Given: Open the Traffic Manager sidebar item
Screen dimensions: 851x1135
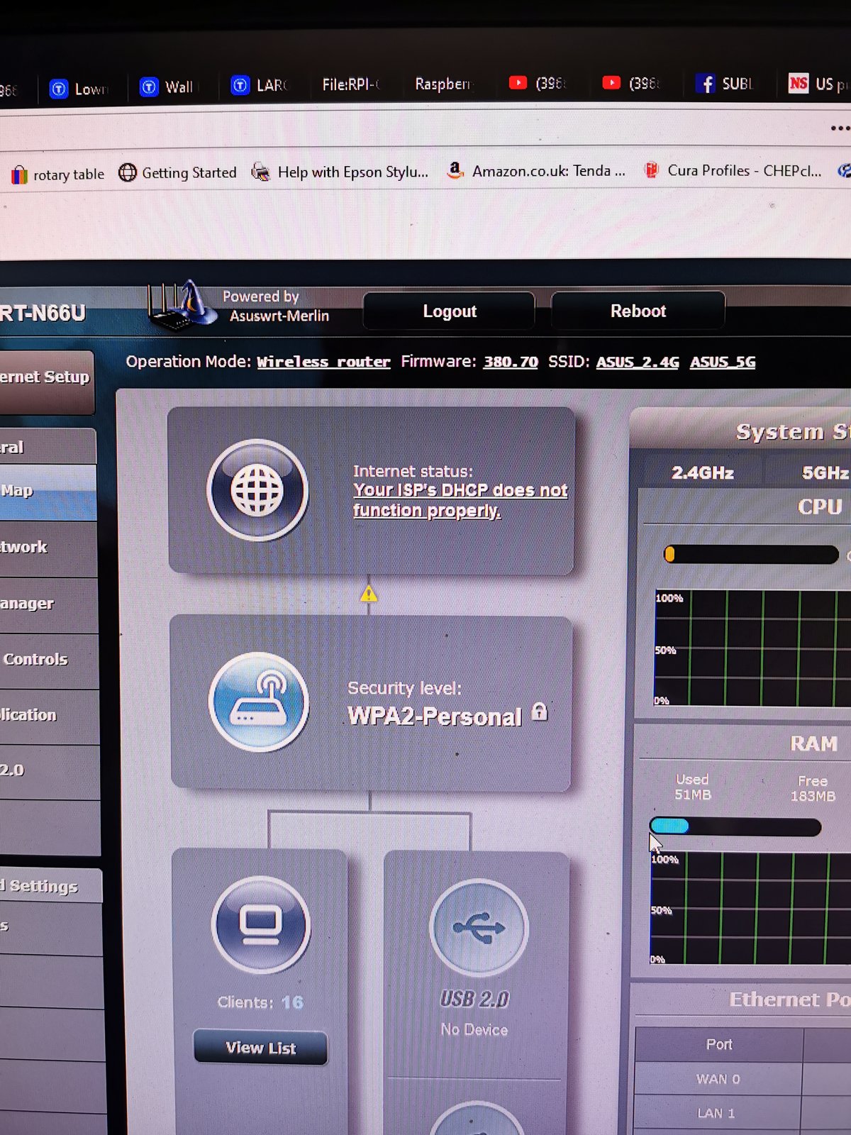Looking at the screenshot, I should point(48,604).
